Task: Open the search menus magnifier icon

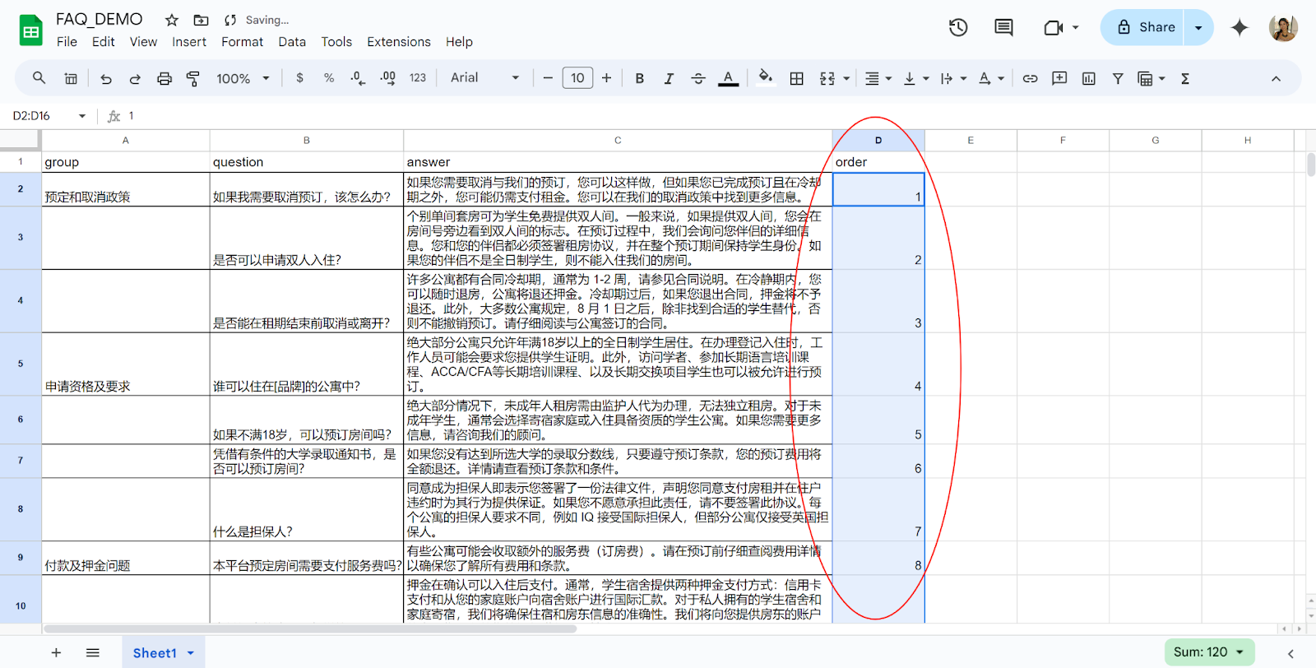Action: pos(39,78)
